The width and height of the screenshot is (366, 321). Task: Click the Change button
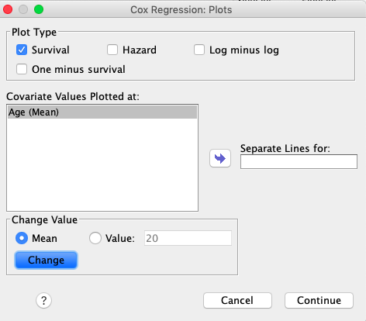[x=47, y=260]
